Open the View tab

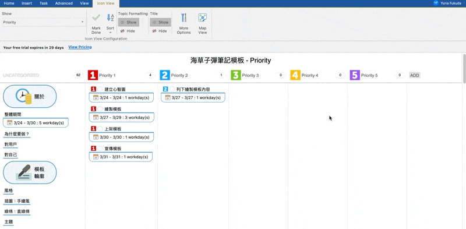pos(84,3)
